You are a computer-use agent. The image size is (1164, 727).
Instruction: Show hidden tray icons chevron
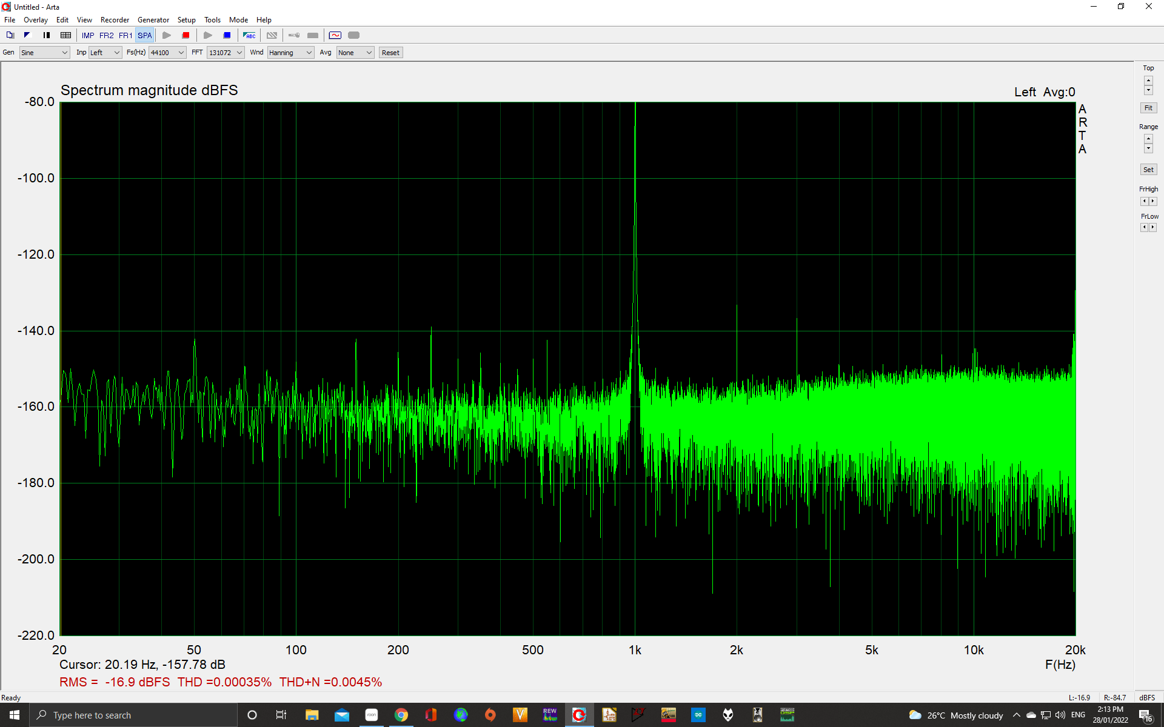(1017, 715)
